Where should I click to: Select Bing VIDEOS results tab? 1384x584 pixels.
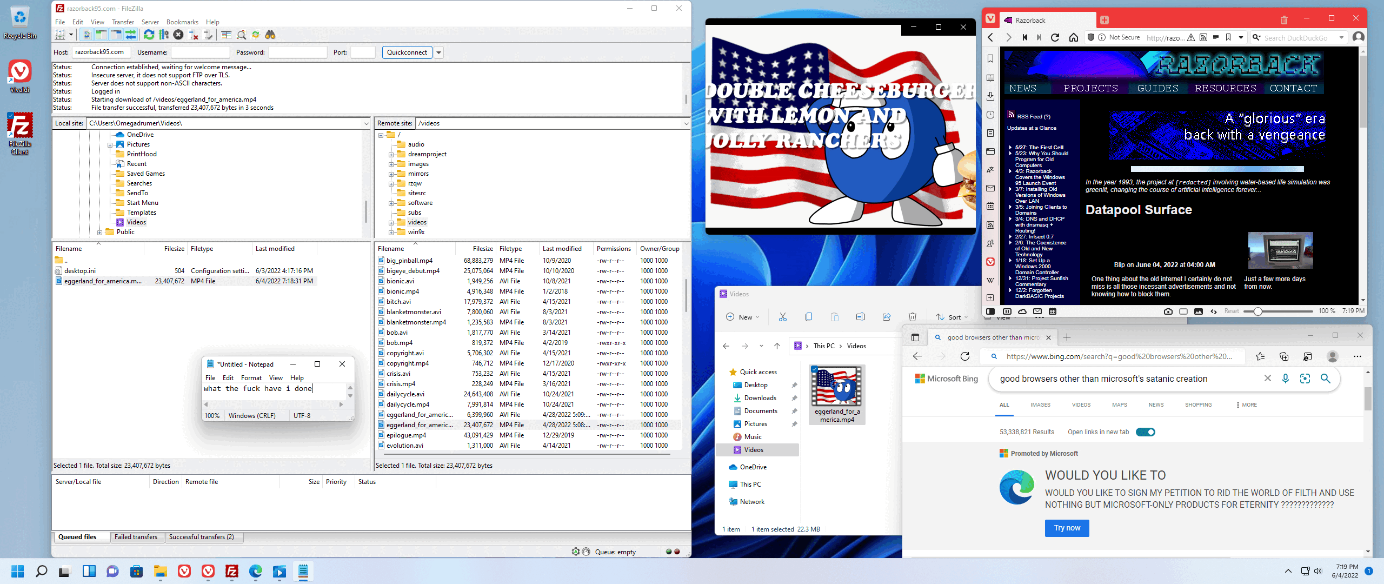pyautogui.click(x=1081, y=405)
